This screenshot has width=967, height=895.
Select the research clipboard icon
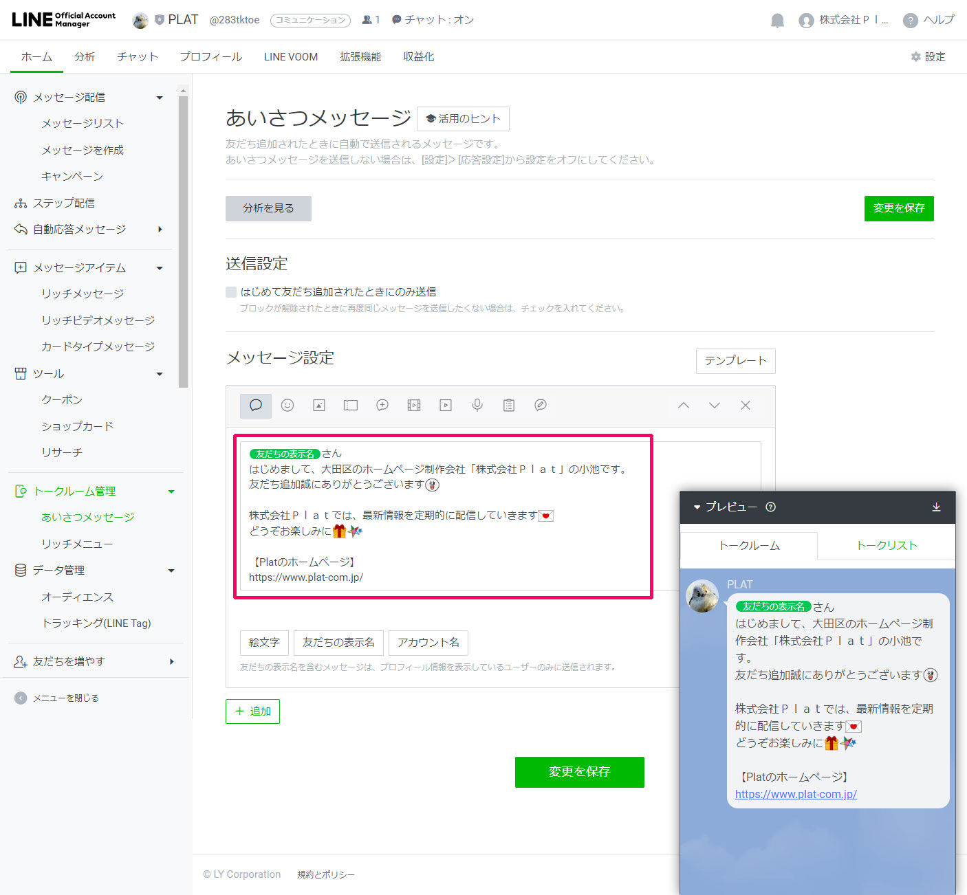tap(509, 406)
